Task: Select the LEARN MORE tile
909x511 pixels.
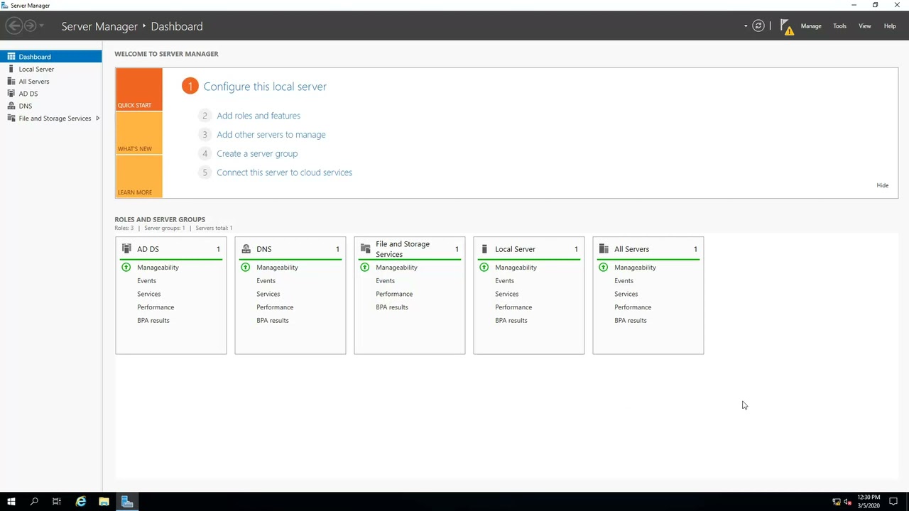Action: tap(138, 177)
